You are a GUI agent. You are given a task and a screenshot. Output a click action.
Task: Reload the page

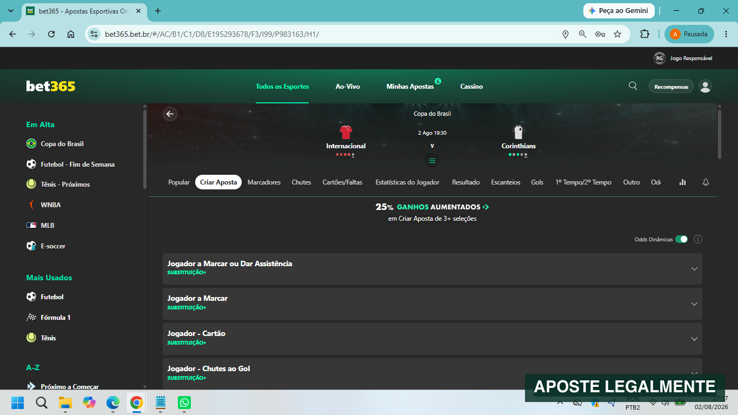pos(51,34)
